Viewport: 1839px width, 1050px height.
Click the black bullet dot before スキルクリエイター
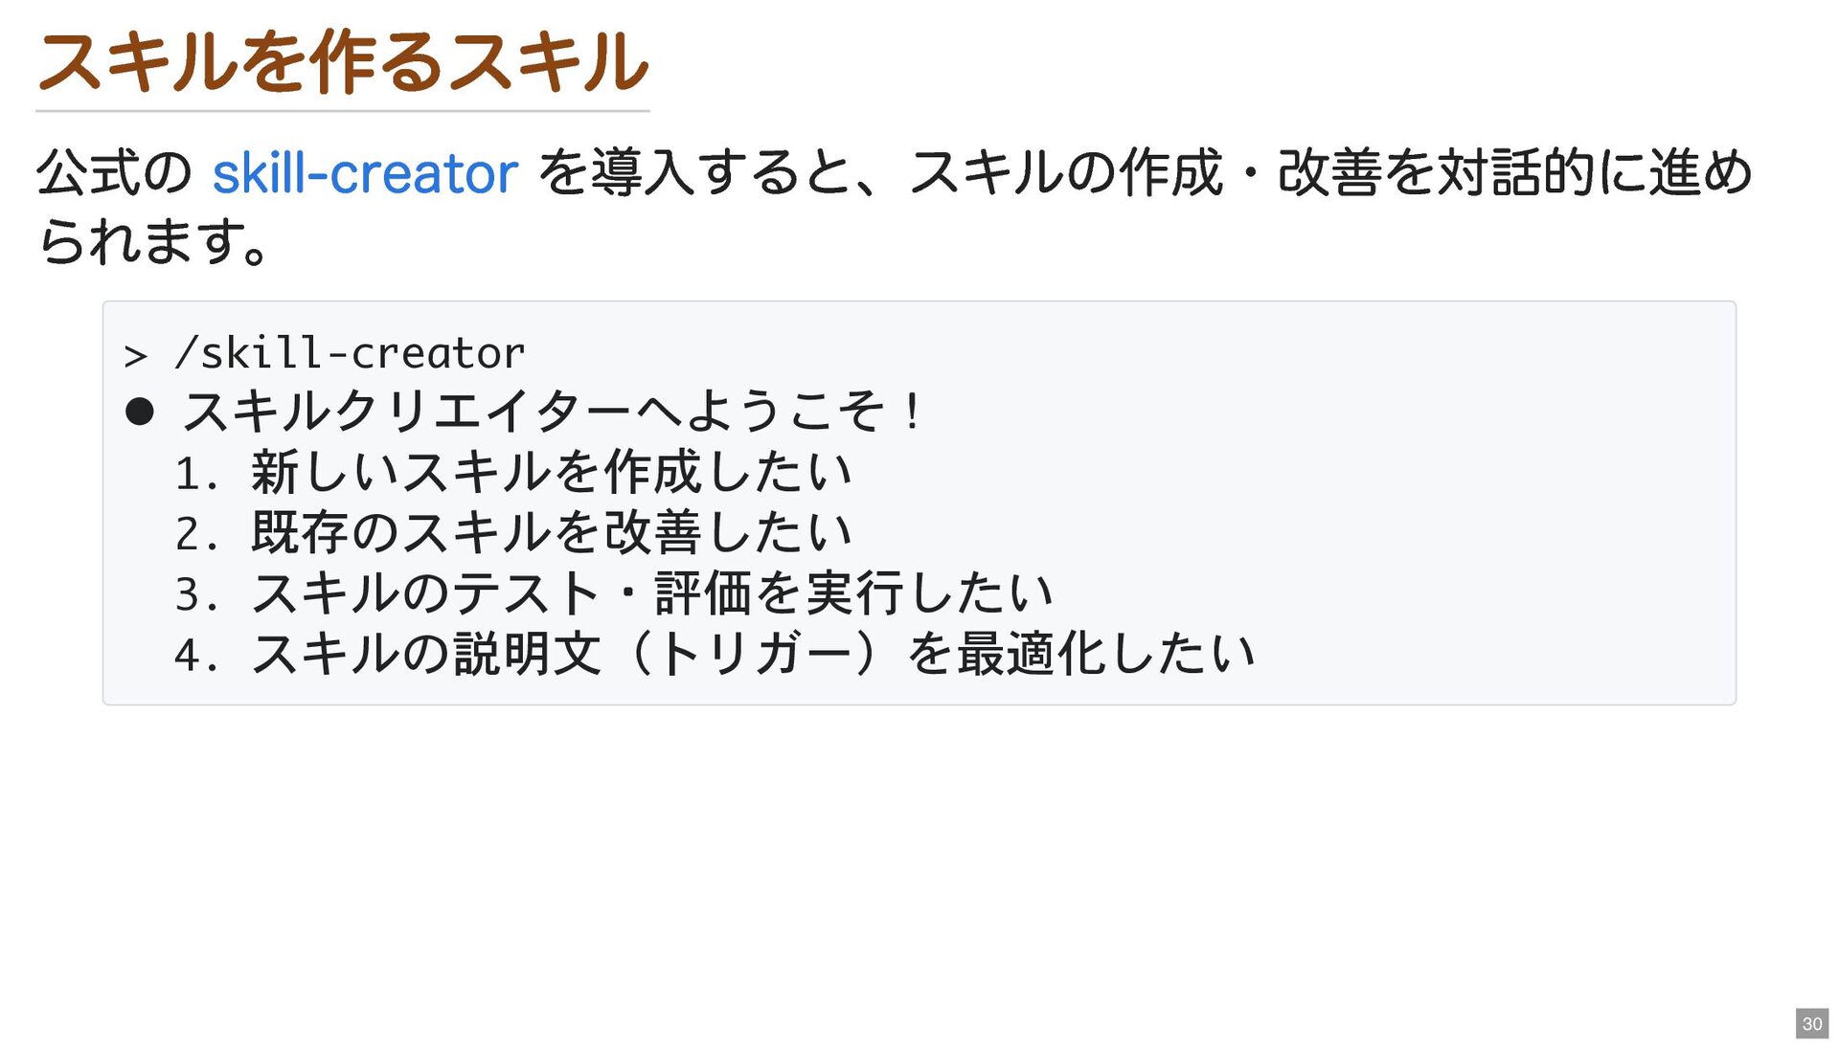[140, 412]
